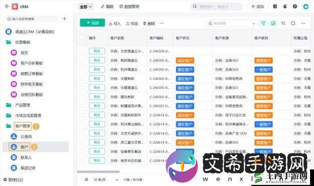
Task: Click the action button in 杭州萧山国际 row
Action: tap(97, 124)
